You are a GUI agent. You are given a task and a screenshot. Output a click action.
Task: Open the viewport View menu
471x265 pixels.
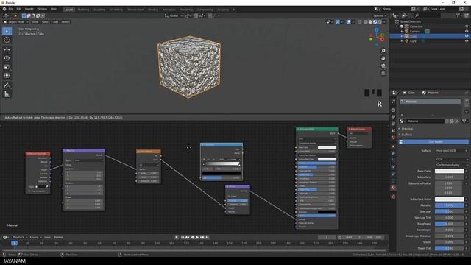point(35,22)
